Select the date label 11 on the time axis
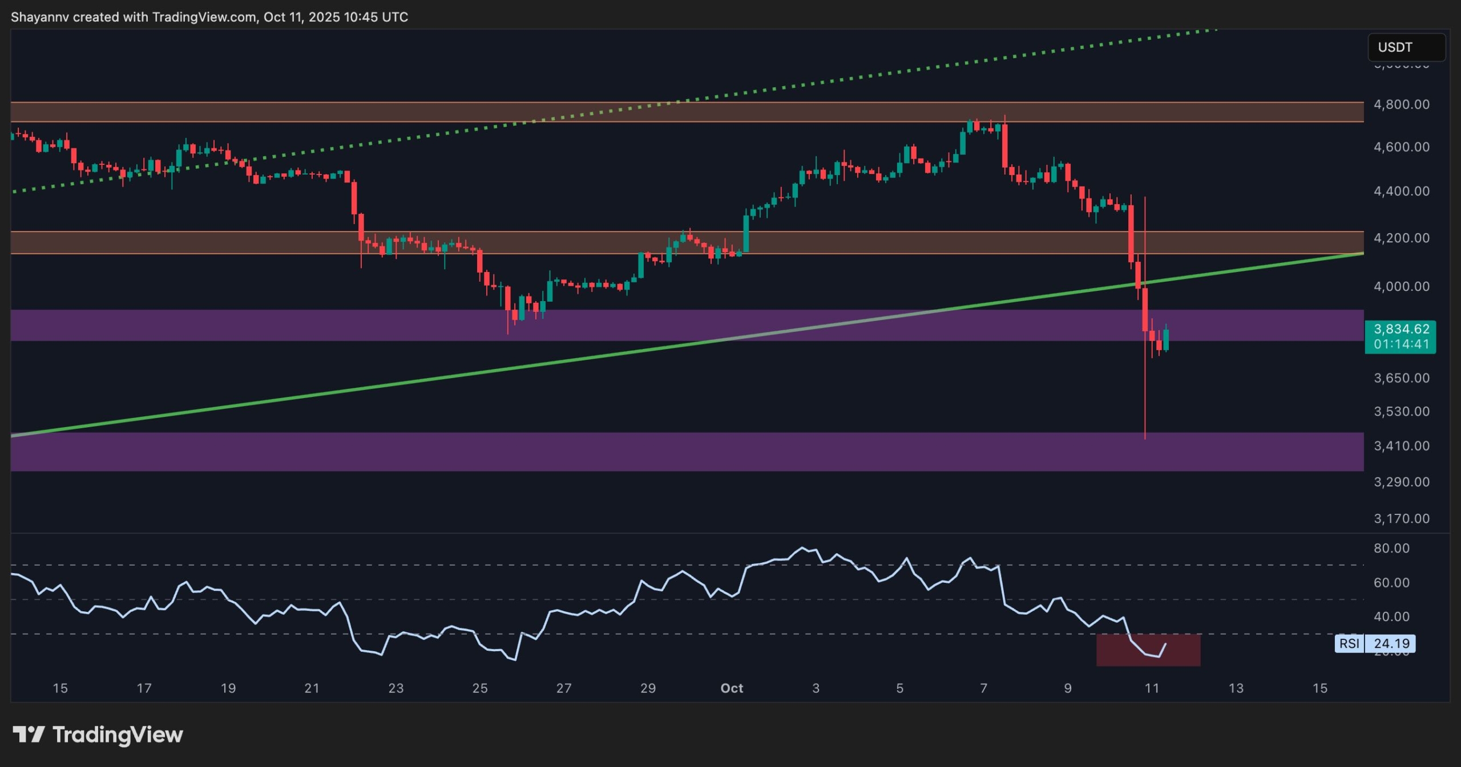The width and height of the screenshot is (1461, 767). click(1152, 688)
